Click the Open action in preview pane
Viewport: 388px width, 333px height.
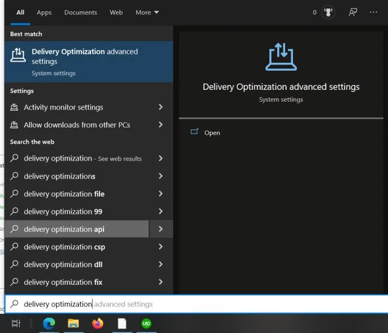pyautogui.click(x=212, y=133)
